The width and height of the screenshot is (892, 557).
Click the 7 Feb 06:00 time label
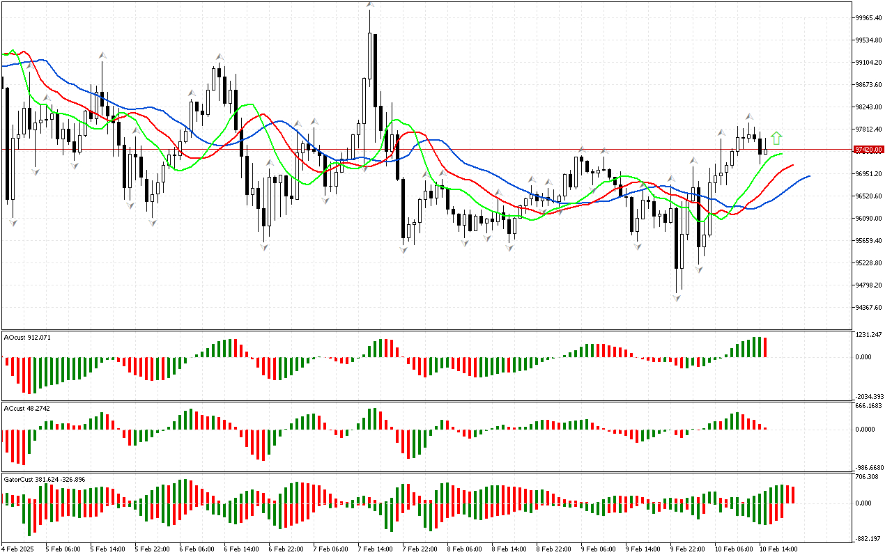[331, 549]
